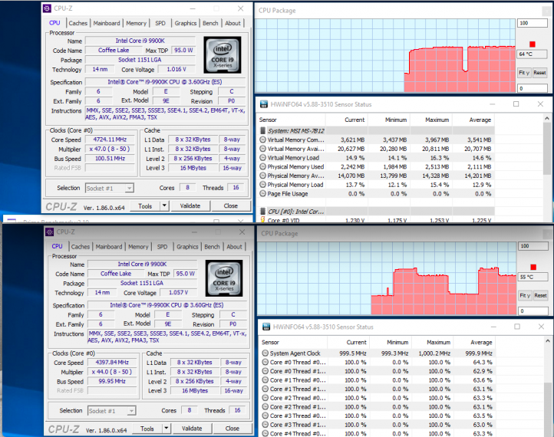
Task: Open Socket #1 selection combo in top CPU-Z
Action: [x=110, y=188]
